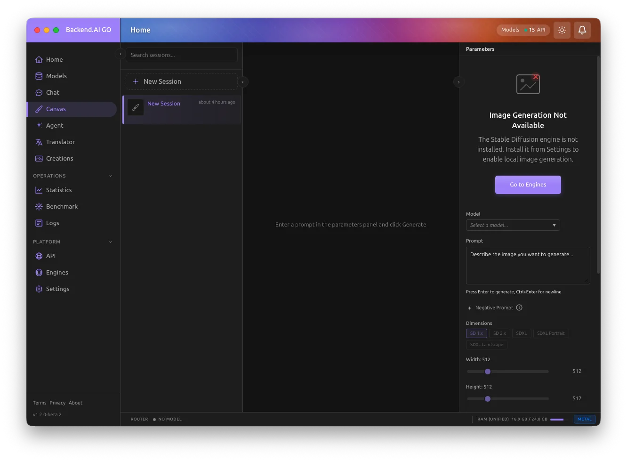
Task: Select the SDXL Portrait dimensions preset
Action: (550, 333)
